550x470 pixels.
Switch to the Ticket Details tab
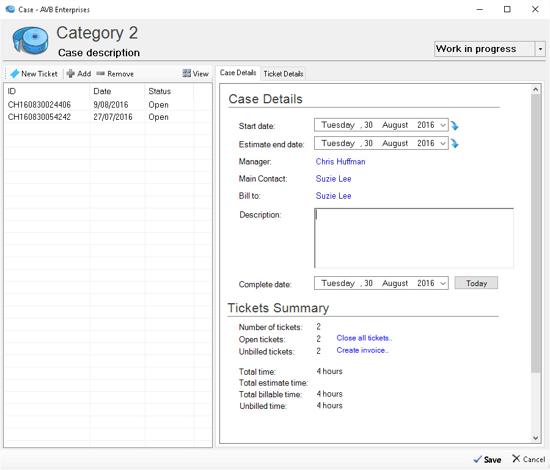[x=283, y=73]
